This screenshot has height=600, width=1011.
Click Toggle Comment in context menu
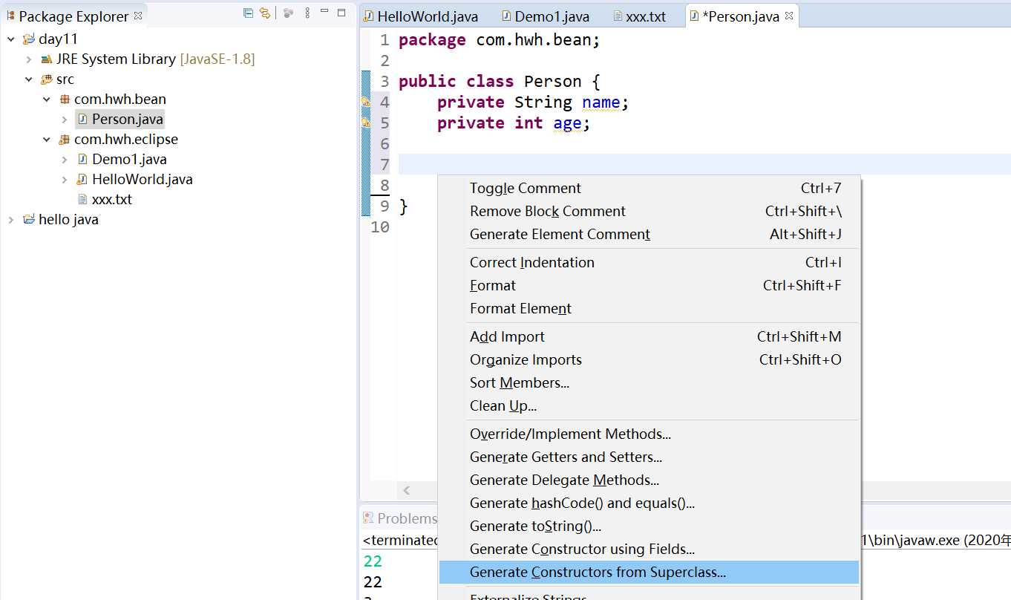[x=525, y=189]
